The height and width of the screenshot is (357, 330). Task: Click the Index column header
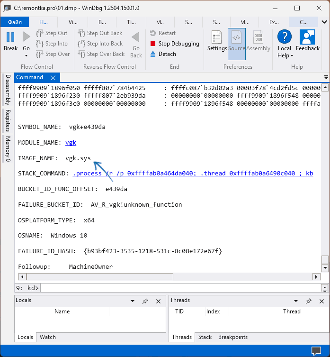[x=213, y=311]
